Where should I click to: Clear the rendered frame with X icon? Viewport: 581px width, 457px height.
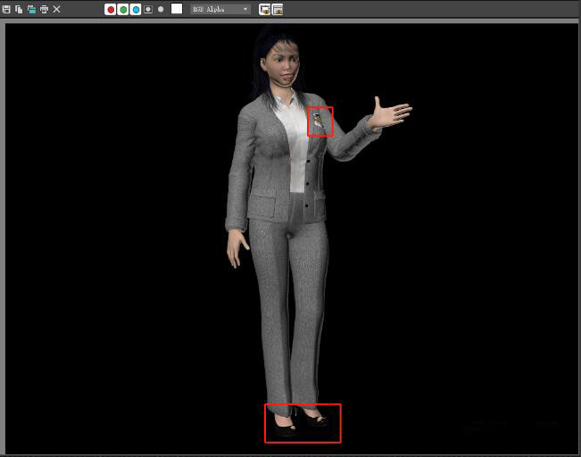tap(57, 9)
